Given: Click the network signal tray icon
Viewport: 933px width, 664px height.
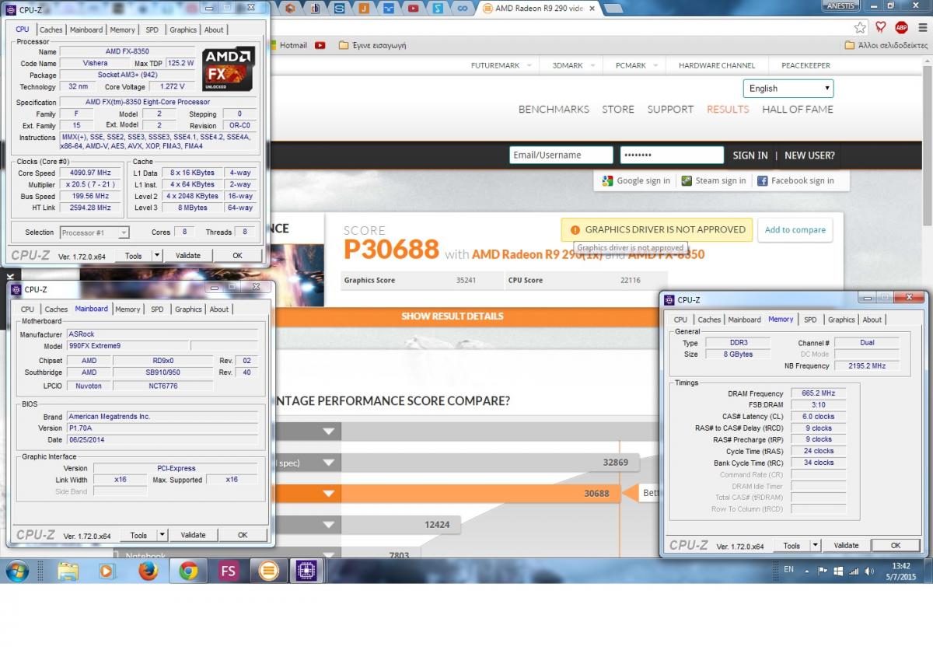Looking at the screenshot, I should 854,571.
